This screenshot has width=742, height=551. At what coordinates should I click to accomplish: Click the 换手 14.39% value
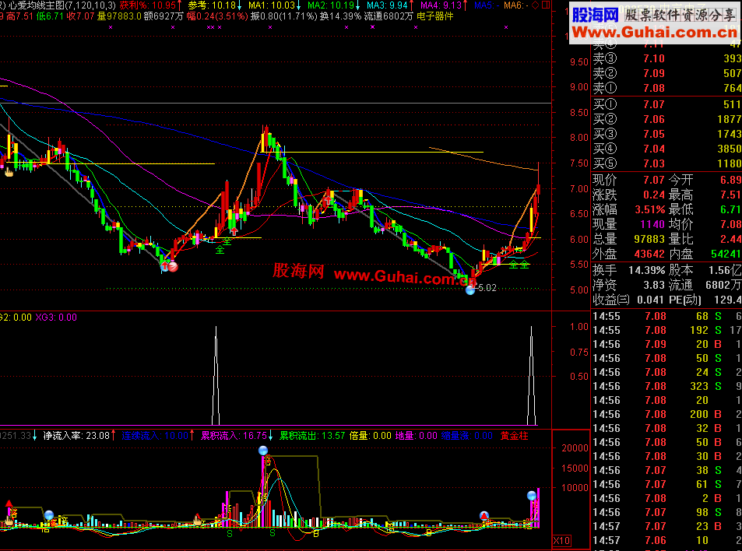(x=646, y=271)
